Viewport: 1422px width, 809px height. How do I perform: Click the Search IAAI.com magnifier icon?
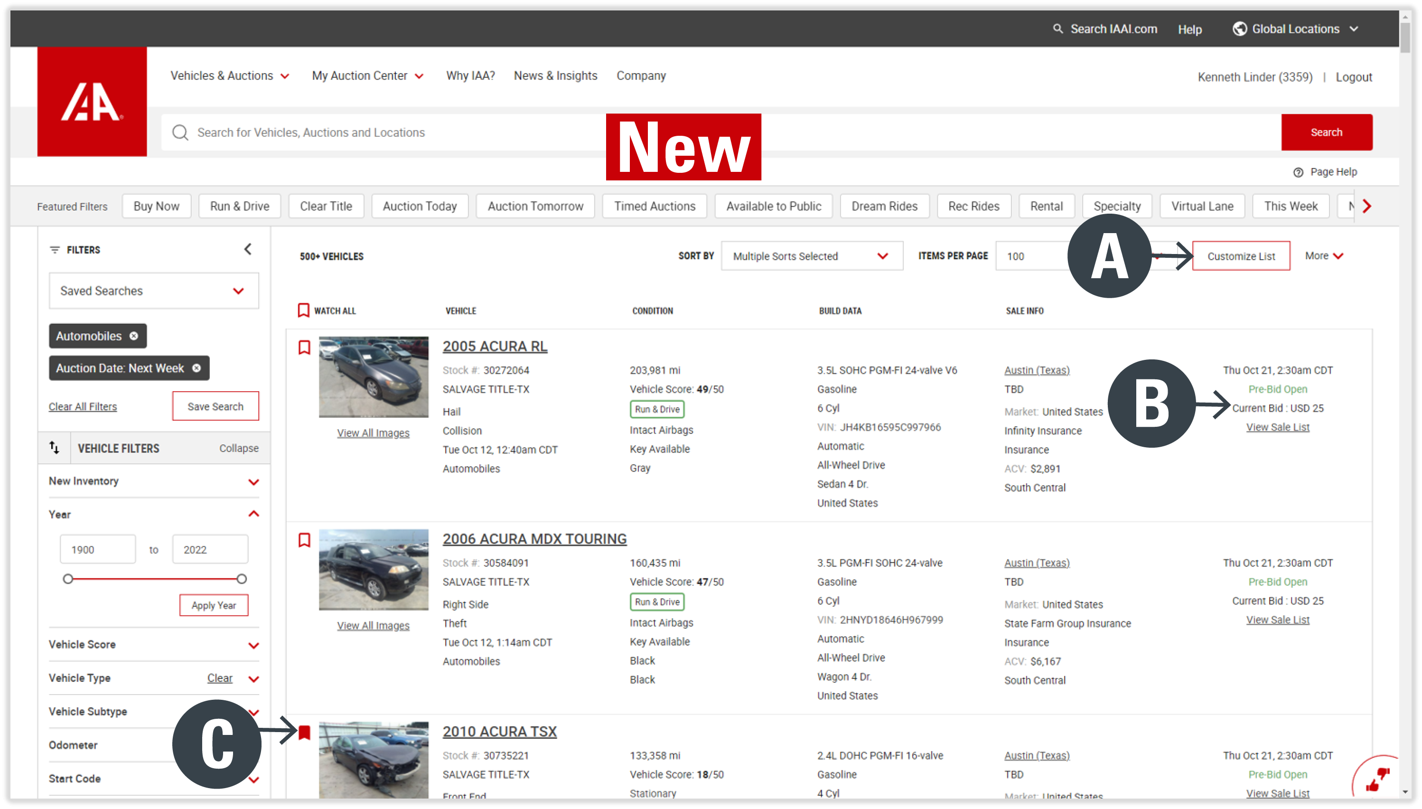1057,29
